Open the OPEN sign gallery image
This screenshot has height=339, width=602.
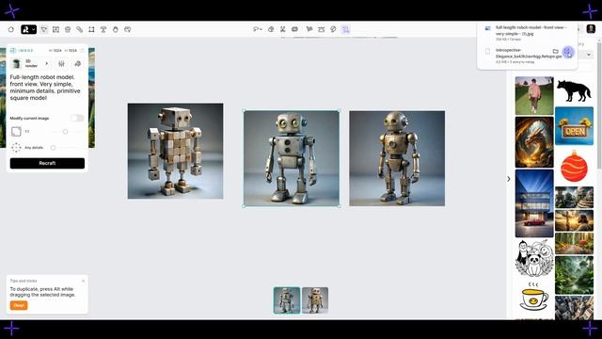574,126
